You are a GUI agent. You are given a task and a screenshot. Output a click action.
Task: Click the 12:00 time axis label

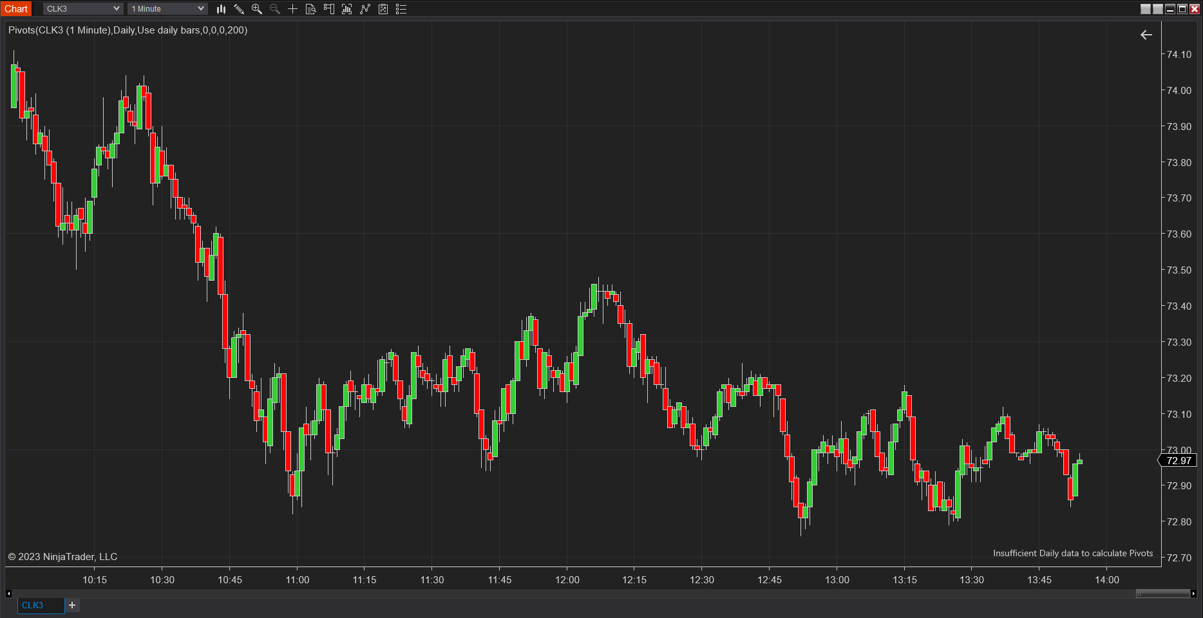567,580
